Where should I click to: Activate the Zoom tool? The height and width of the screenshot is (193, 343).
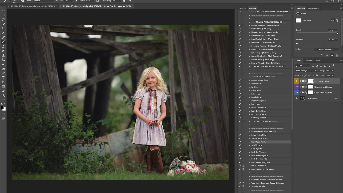click(x=3, y=95)
